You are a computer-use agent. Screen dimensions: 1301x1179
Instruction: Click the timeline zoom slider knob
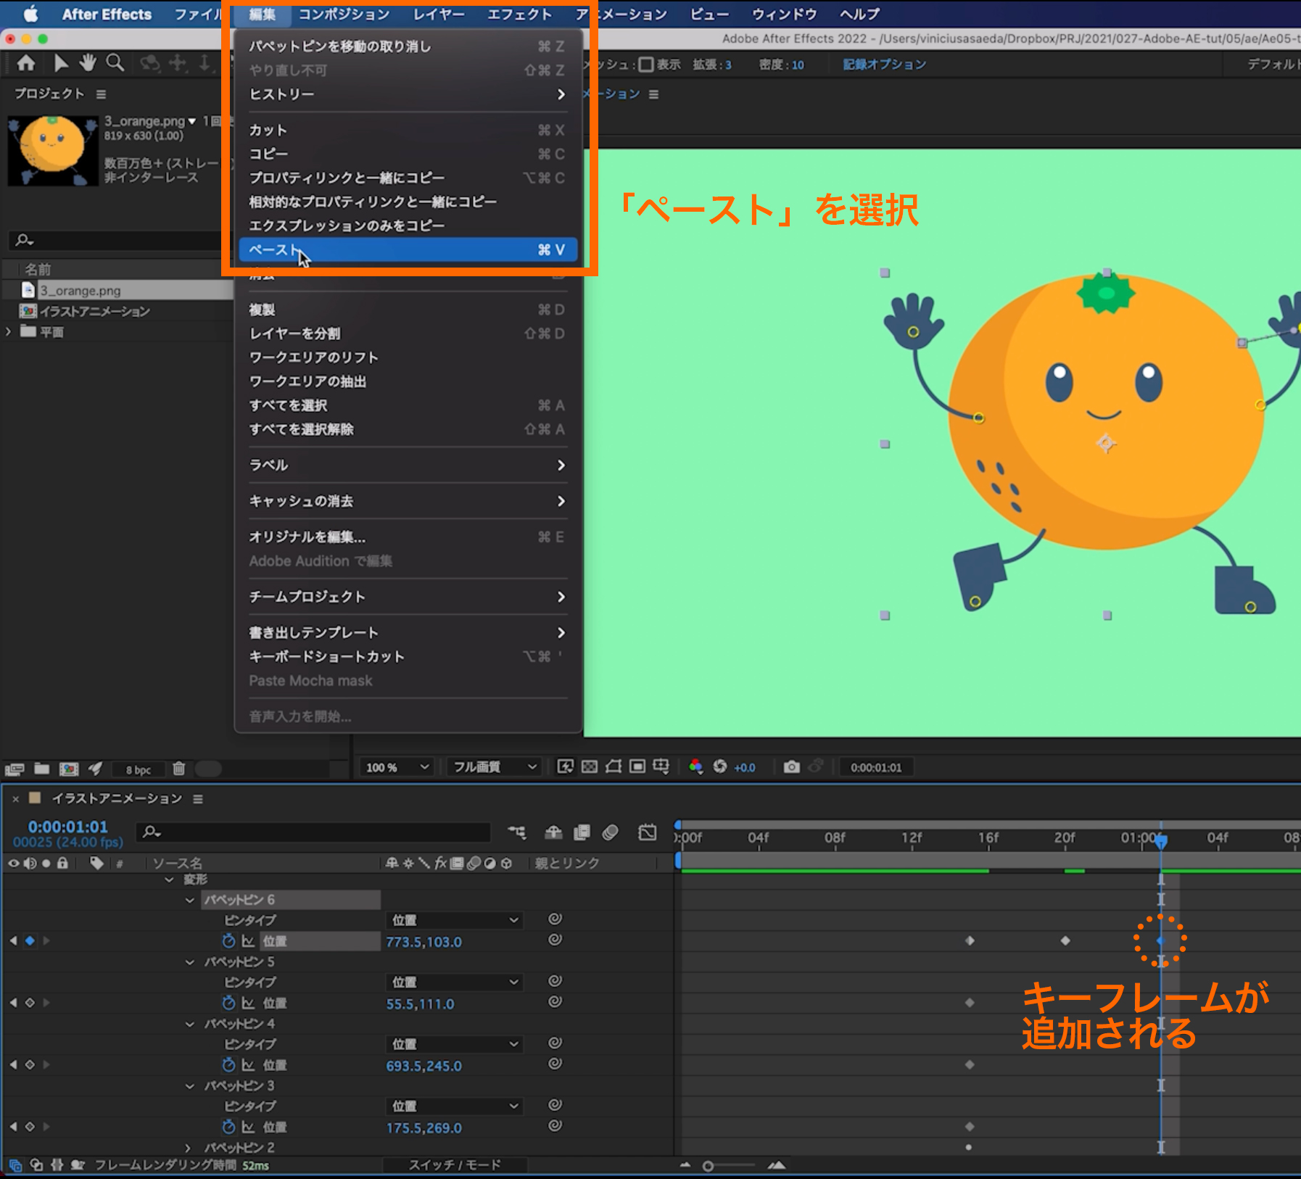point(708,1166)
